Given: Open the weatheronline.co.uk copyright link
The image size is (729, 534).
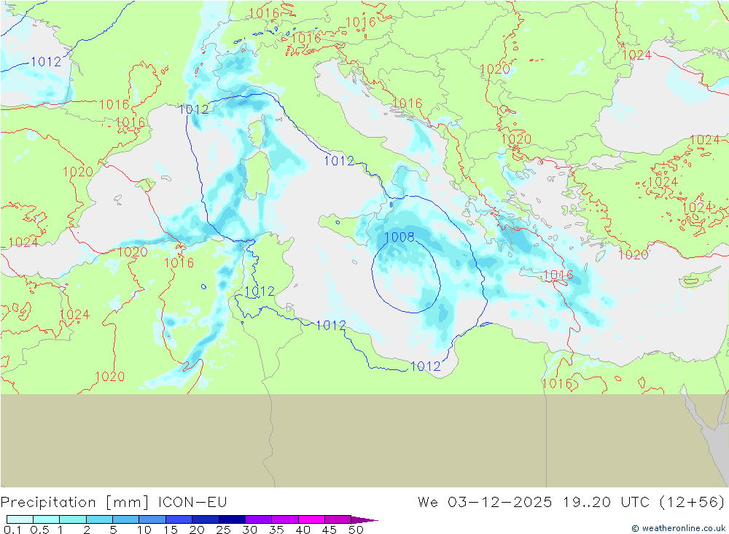Looking at the screenshot, I should [x=679, y=528].
